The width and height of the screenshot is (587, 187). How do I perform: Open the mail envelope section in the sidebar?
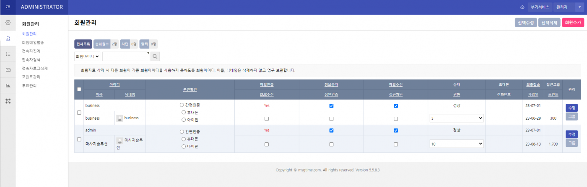8,70
